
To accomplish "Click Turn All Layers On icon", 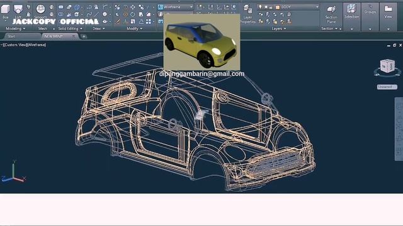I will pos(261,22).
